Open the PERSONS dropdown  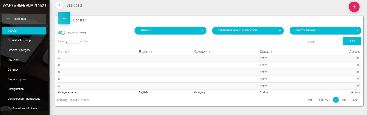click(x=170, y=31)
